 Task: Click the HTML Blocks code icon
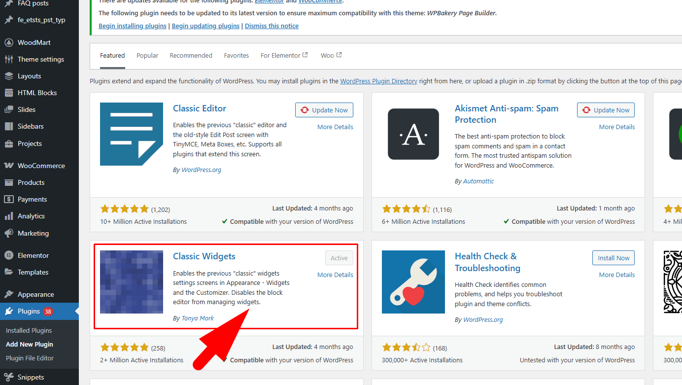pos(9,93)
